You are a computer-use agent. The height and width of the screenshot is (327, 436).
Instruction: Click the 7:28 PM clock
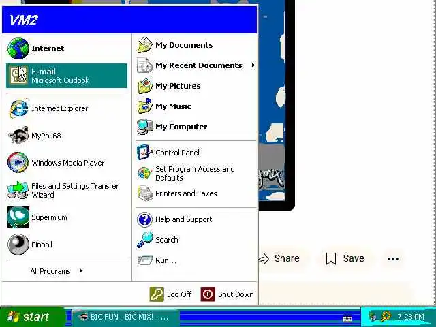tap(410, 317)
